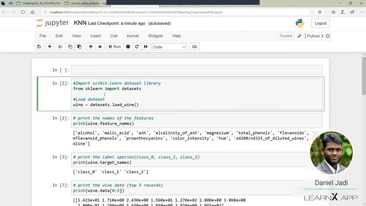Move selected cell down arrow
366x206 pixels.
pos(100,47)
